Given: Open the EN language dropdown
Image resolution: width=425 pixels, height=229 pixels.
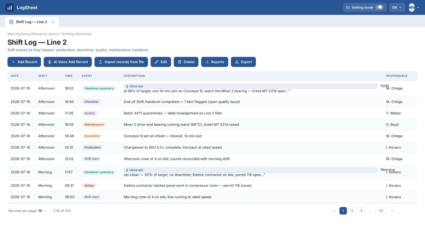Looking at the screenshot, I should click(397, 7).
